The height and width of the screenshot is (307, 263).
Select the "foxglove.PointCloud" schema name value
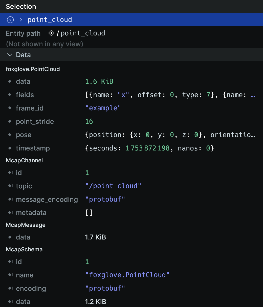[x=127, y=275]
